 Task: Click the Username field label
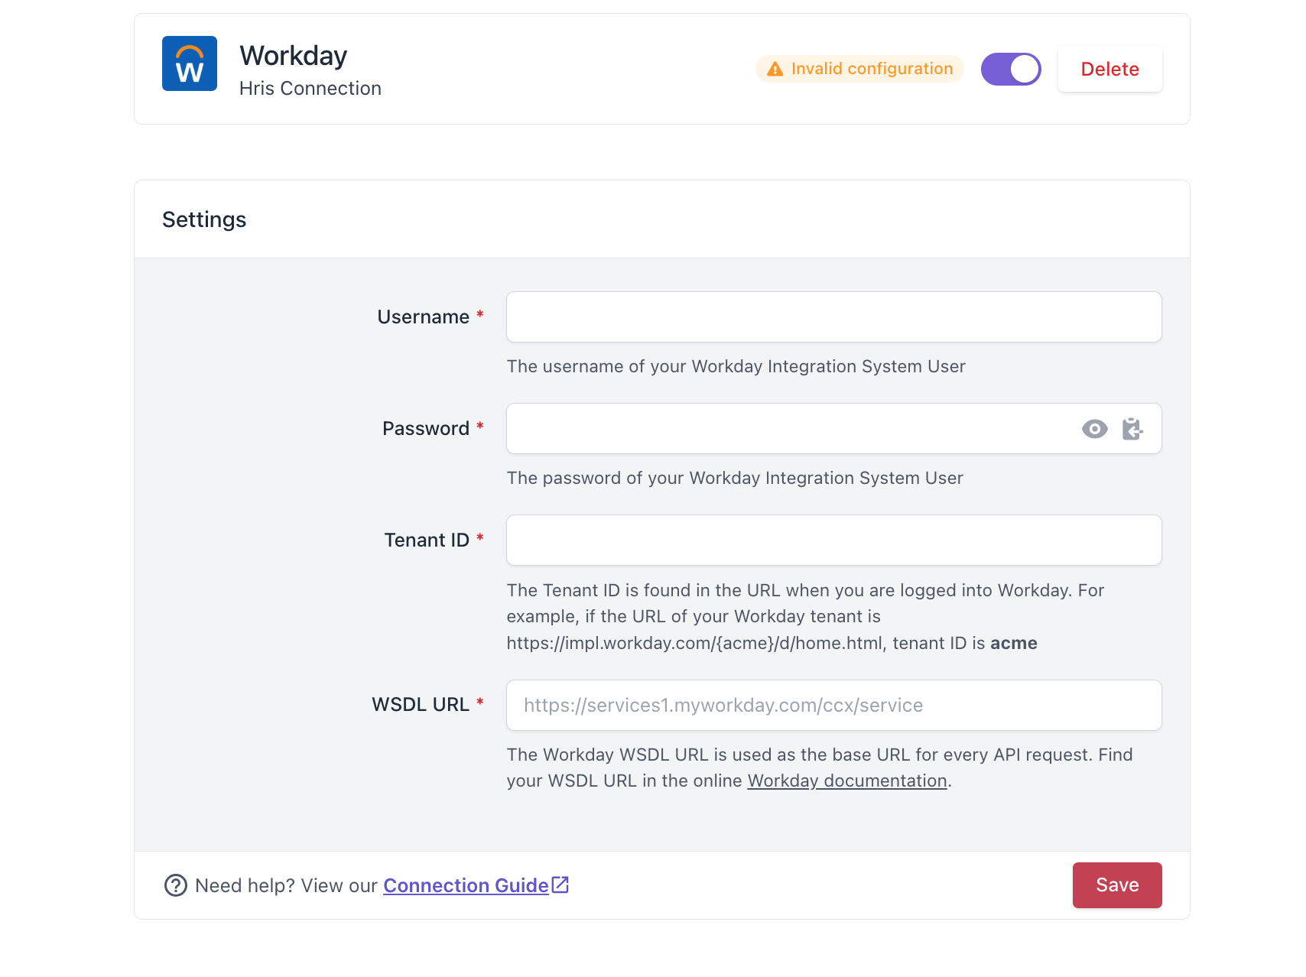pos(423,316)
